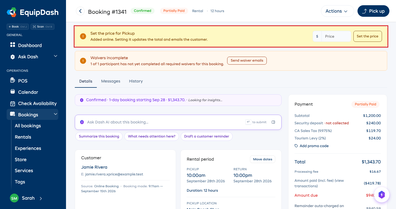Click the floating lightning Dash assistant button
This screenshot has width=396, height=209.
click(382, 195)
